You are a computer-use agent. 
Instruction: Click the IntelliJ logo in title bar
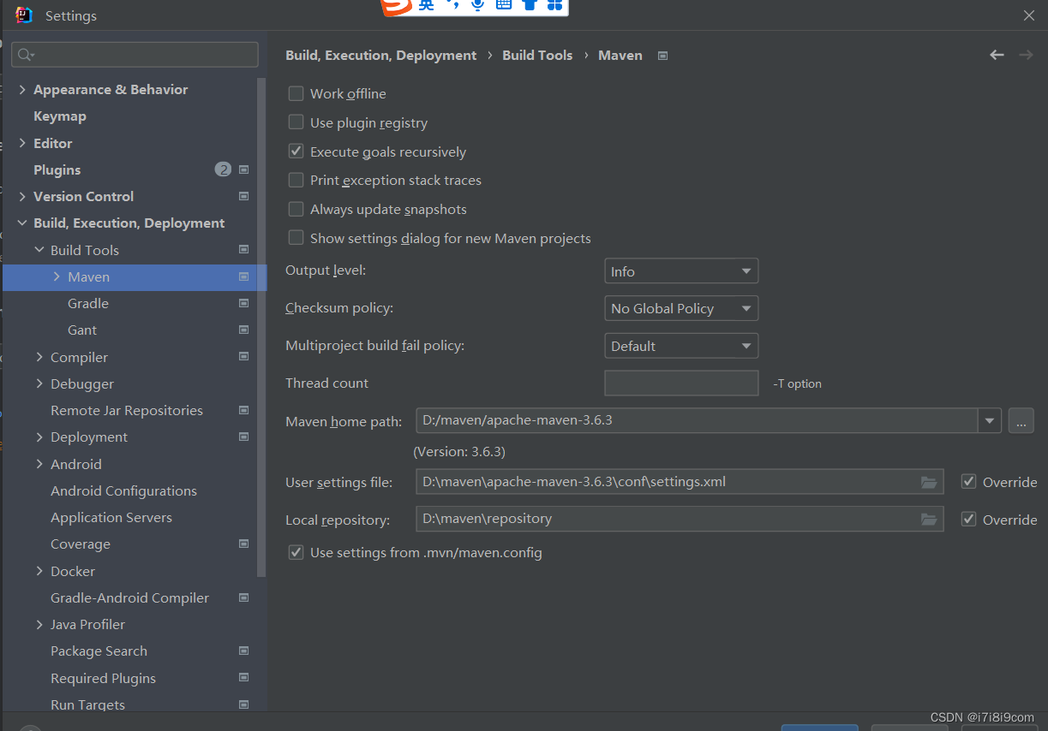(23, 15)
